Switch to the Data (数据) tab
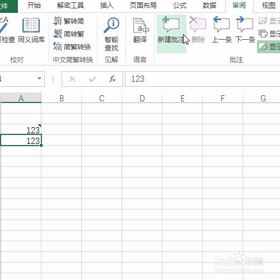 pos(209,6)
